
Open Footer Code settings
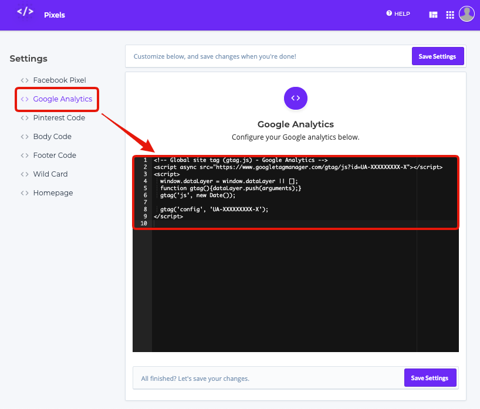point(55,156)
